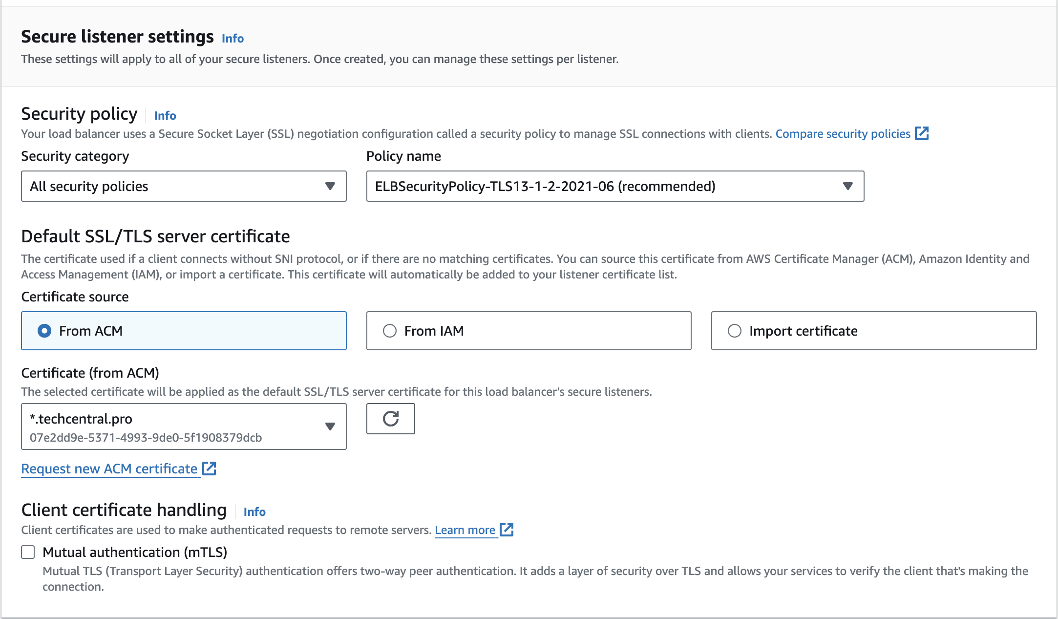Follow Compare security policies link
The height and width of the screenshot is (619, 1058).
click(843, 134)
